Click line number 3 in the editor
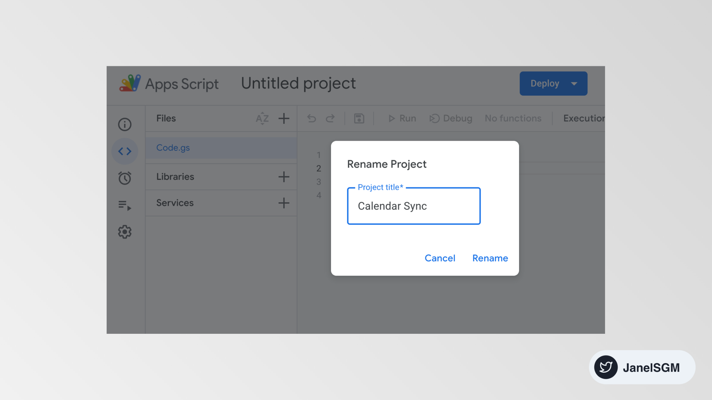 pos(319,182)
